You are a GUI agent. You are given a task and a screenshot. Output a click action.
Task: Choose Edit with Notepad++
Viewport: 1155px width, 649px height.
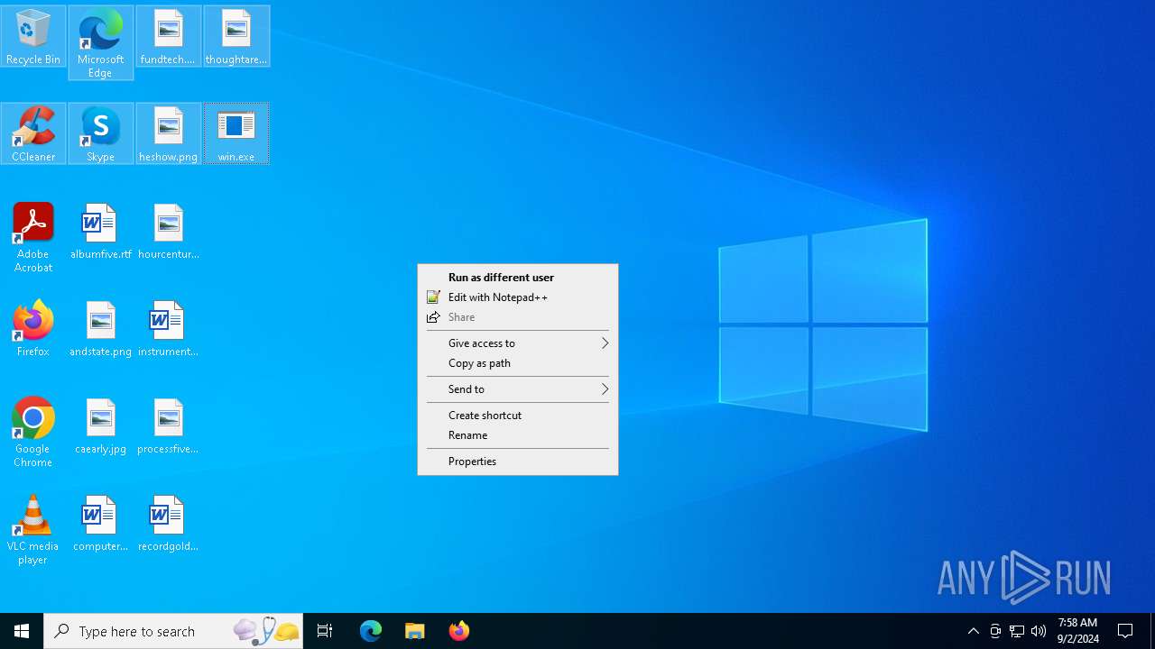(518, 297)
